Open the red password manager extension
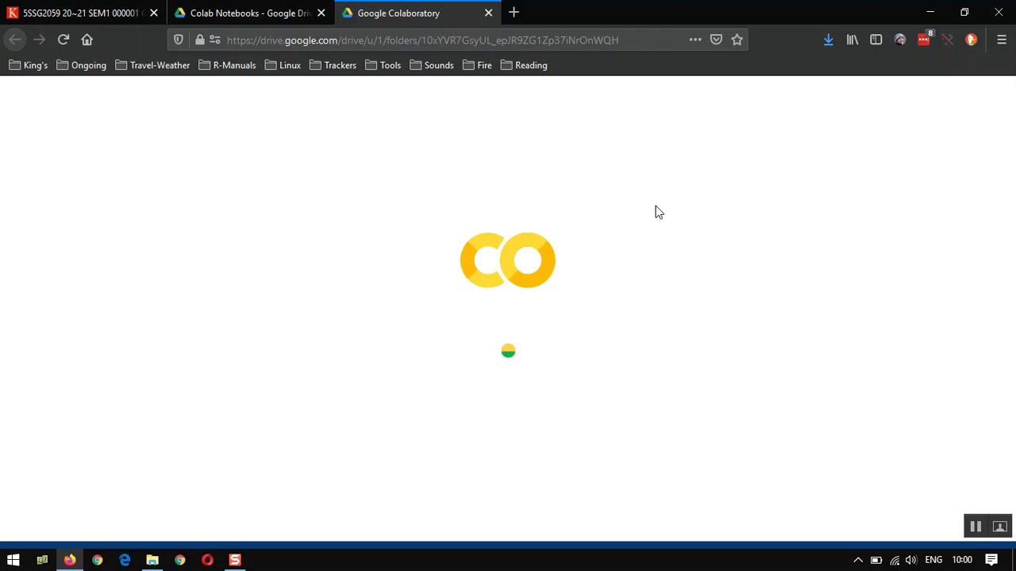Image resolution: width=1016 pixels, height=571 pixels. [924, 40]
